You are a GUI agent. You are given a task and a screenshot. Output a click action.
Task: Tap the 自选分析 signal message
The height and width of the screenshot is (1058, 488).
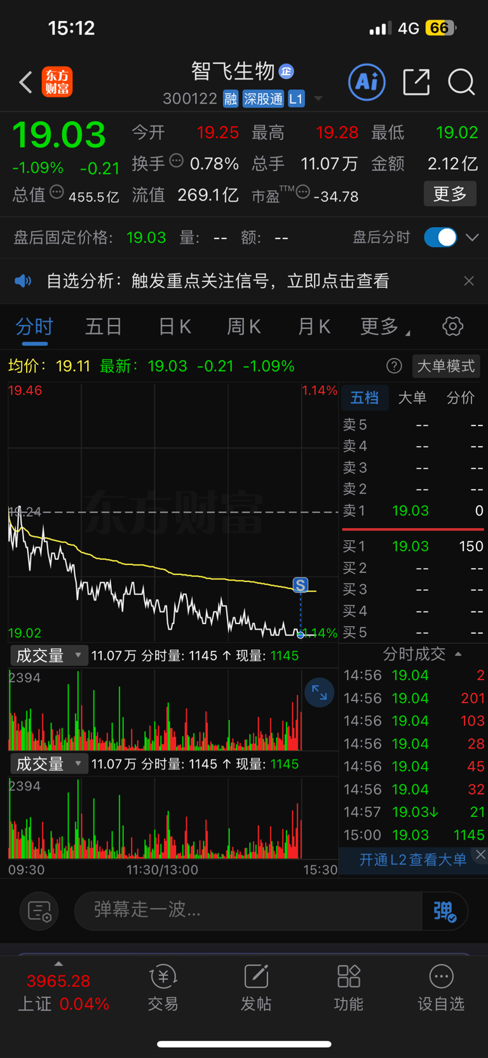click(217, 281)
